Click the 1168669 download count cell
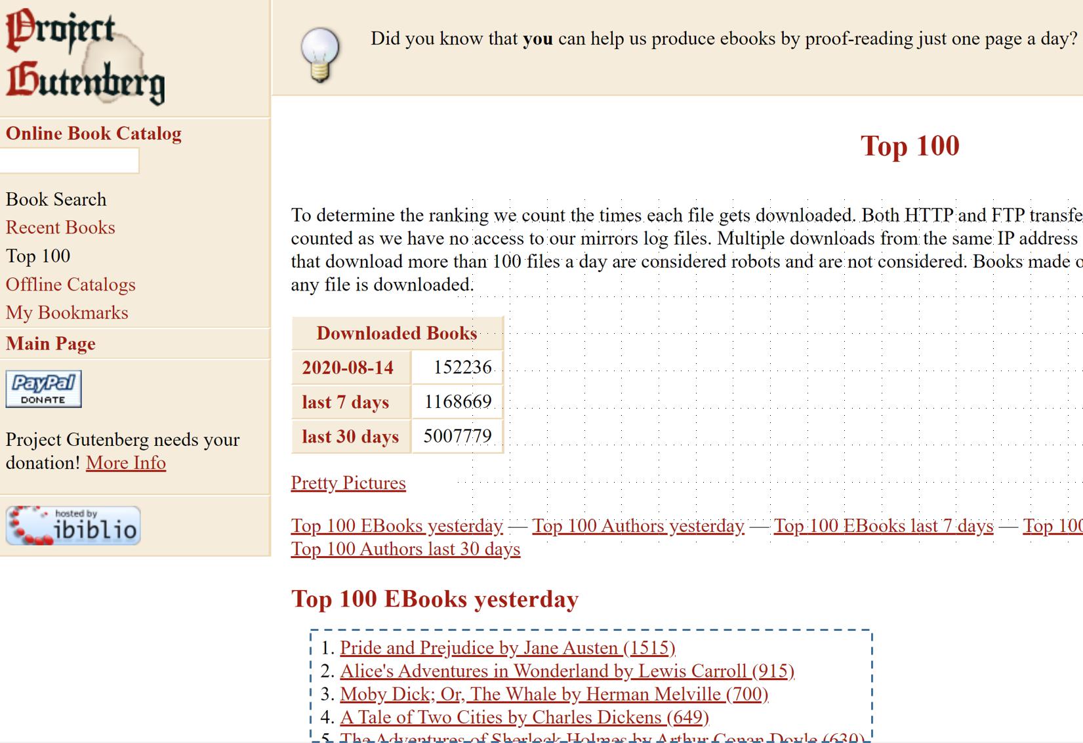The width and height of the screenshot is (1083, 743). (x=457, y=402)
